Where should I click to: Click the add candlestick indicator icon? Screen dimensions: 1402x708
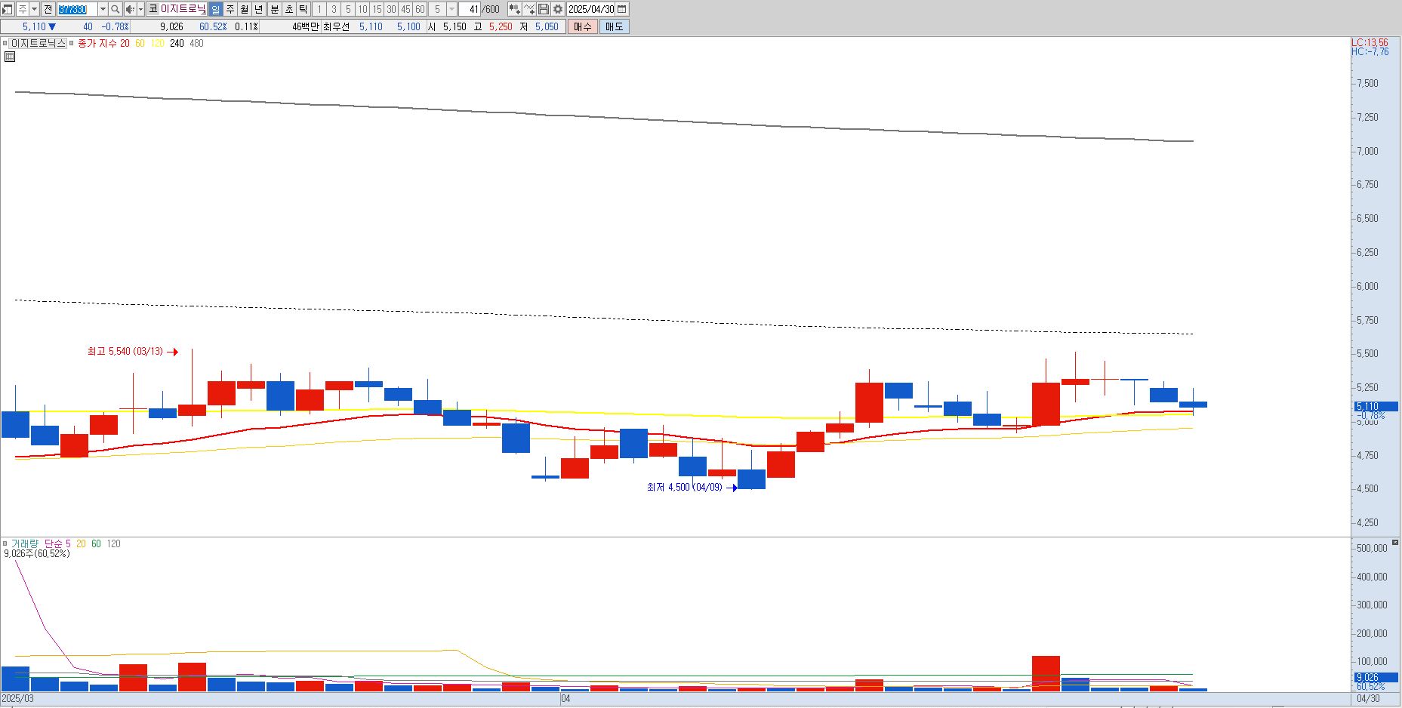click(x=514, y=9)
